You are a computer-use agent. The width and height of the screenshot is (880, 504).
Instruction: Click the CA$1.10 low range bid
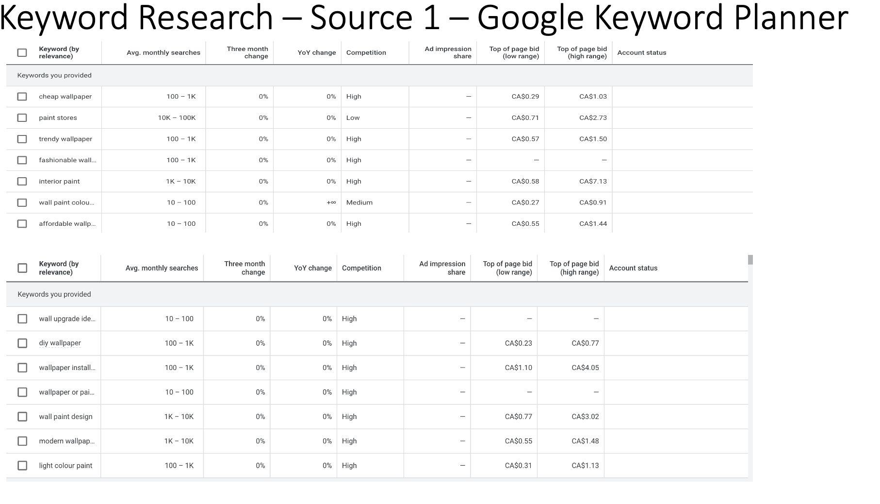click(519, 368)
